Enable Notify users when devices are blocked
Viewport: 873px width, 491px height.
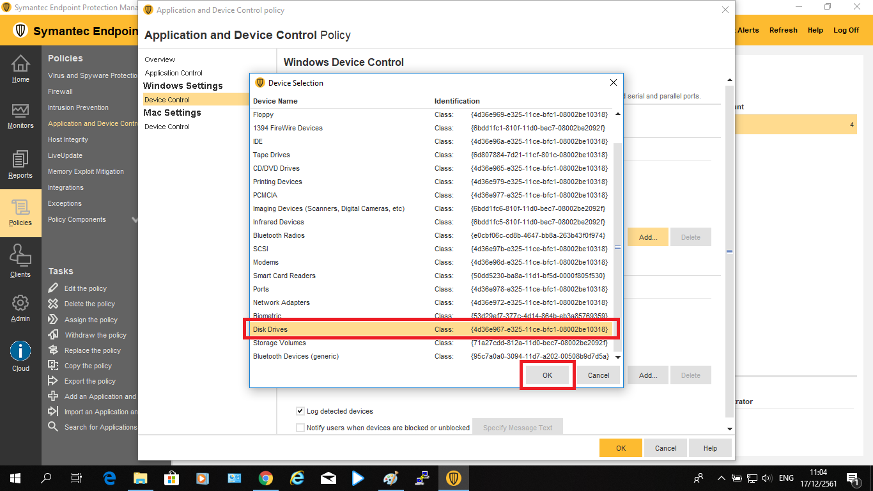point(300,428)
